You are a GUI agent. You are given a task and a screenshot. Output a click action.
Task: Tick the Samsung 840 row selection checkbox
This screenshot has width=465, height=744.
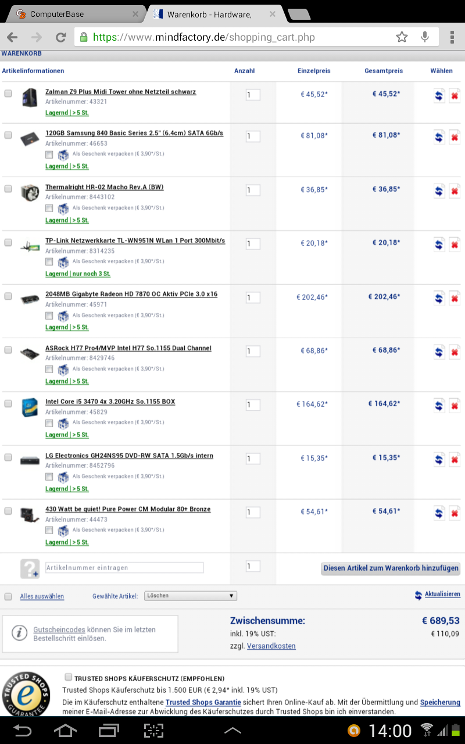8,135
